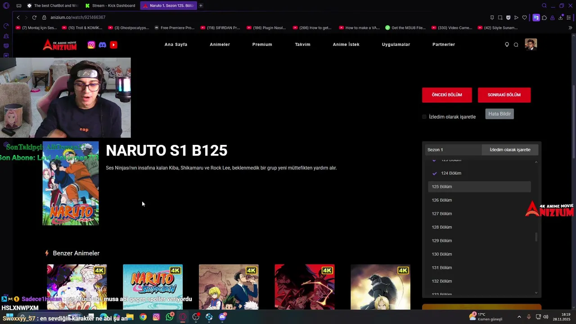Open Chrome from the Windows taskbar

click(x=143, y=317)
